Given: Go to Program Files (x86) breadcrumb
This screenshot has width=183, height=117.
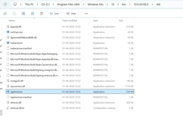Looking at the screenshot, I should (68, 4).
